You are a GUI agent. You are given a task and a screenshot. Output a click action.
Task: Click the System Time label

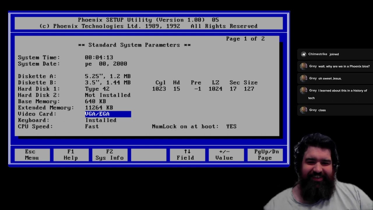[39, 57]
